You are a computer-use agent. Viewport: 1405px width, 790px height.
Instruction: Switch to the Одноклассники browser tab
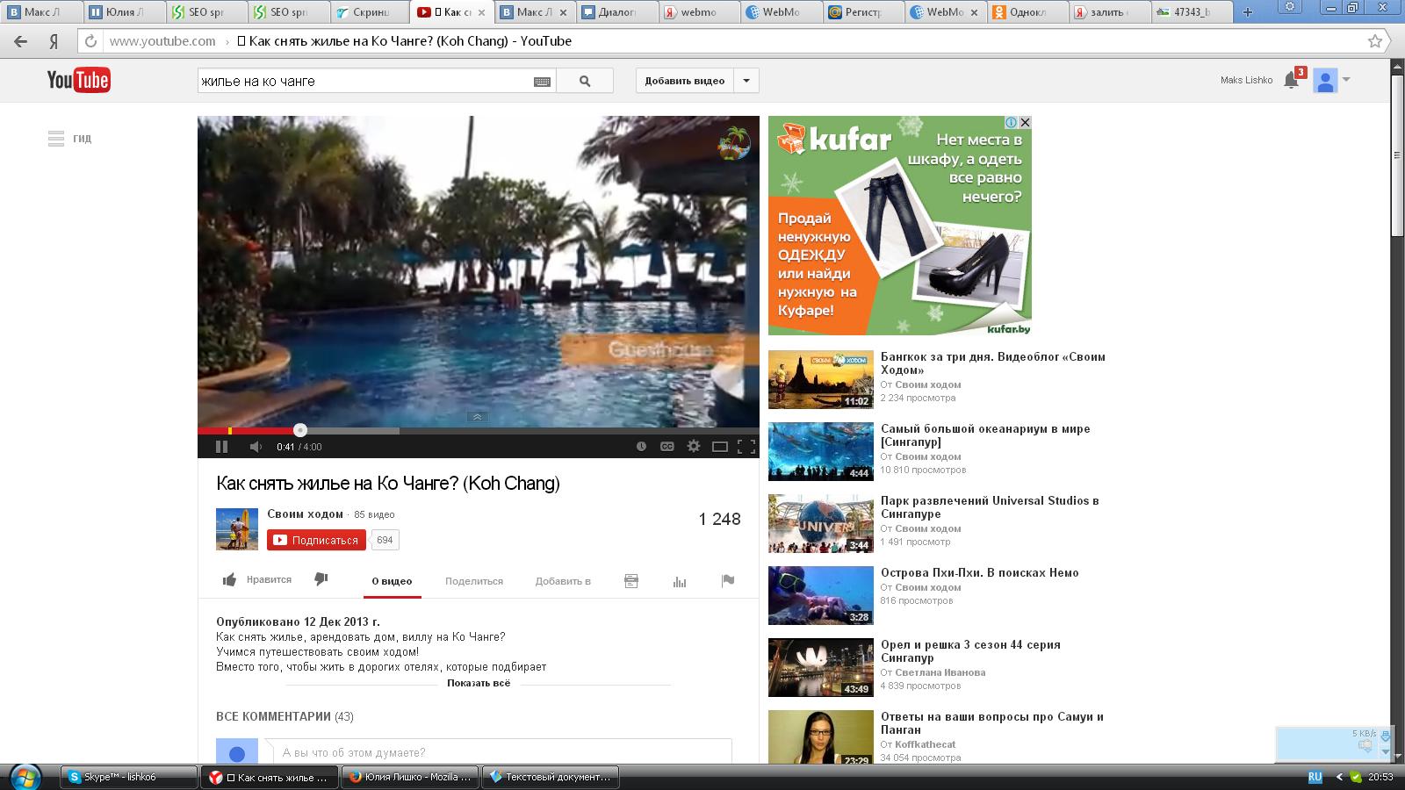click(1028, 12)
